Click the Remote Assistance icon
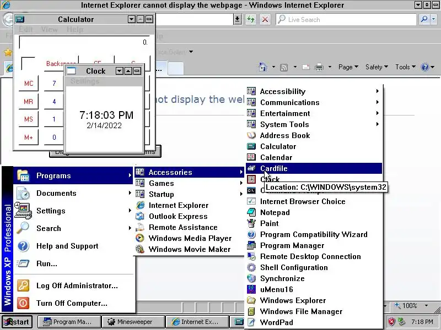 point(140,227)
